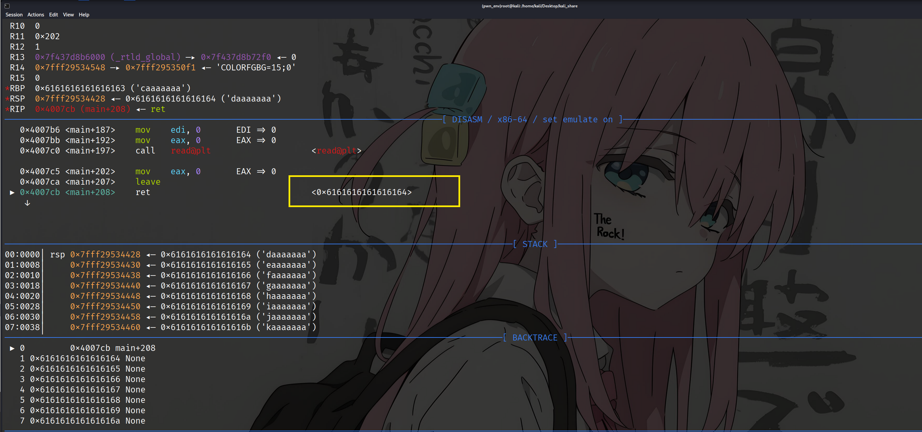Click the R15 register label
The image size is (922, 432).
pyautogui.click(x=17, y=78)
